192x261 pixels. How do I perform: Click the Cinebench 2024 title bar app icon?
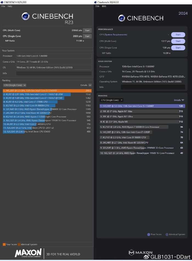click(x=96, y=2)
